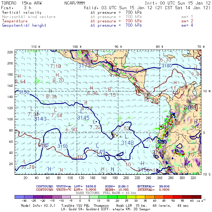Click the light green 5 to 10 color swatch
Screen dimensions: 212x212
coord(94,197)
